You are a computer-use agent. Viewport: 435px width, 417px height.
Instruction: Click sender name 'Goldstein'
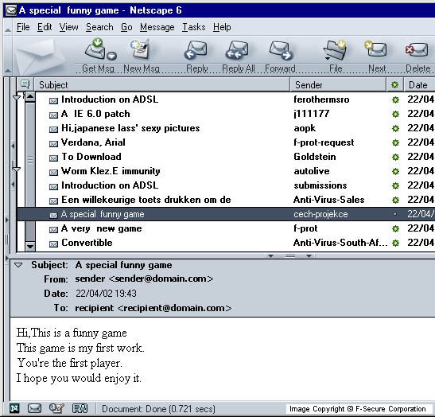tap(315, 157)
